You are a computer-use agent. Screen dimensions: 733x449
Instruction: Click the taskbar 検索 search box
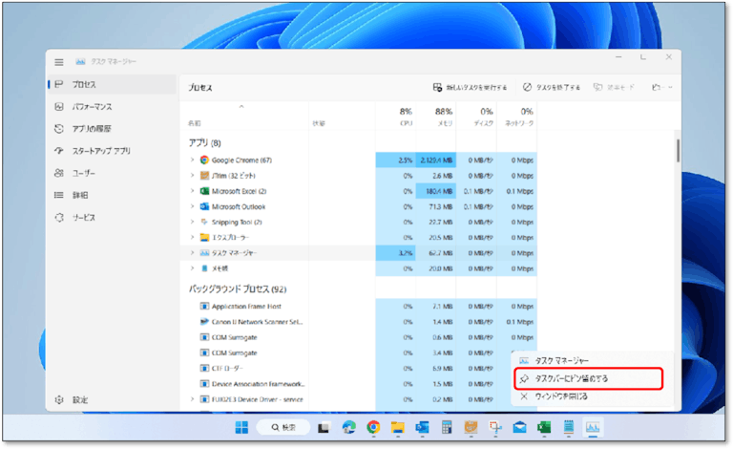tap(283, 427)
